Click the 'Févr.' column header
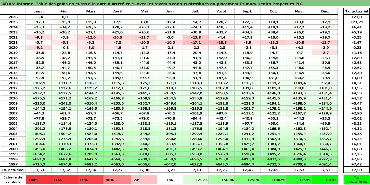Image resolution: width=370 pixels, height=185 pixels. 65,11
